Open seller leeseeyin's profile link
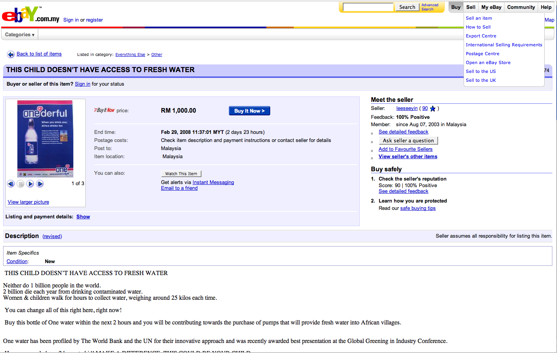Image resolution: width=557 pixels, height=353 pixels. [407, 108]
